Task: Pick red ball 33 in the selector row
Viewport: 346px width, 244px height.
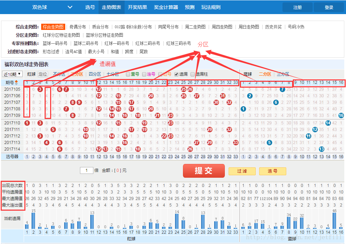Action: pos(235,157)
